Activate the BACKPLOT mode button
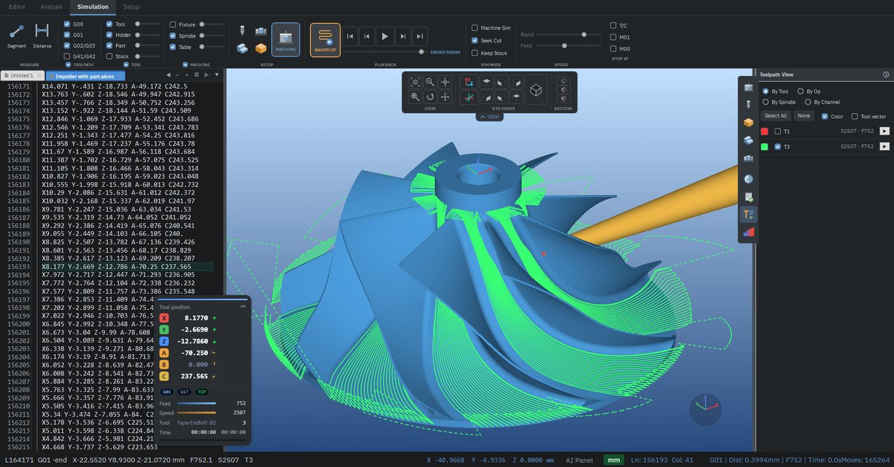This screenshot has width=894, height=467. [x=325, y=39]
